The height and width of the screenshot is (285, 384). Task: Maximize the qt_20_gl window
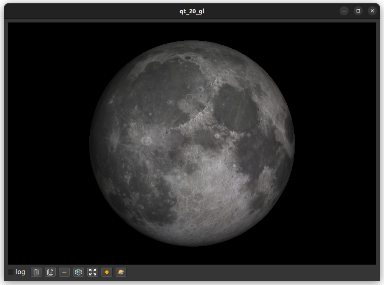tap(358, 11)
